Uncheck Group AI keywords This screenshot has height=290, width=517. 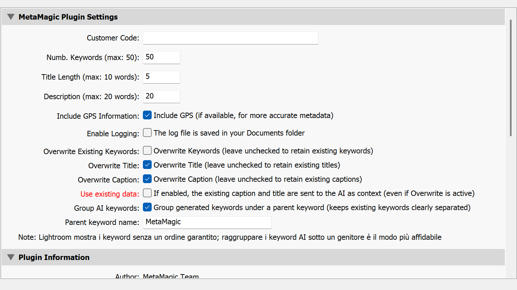pyautogui.click(x=147, y=207)
